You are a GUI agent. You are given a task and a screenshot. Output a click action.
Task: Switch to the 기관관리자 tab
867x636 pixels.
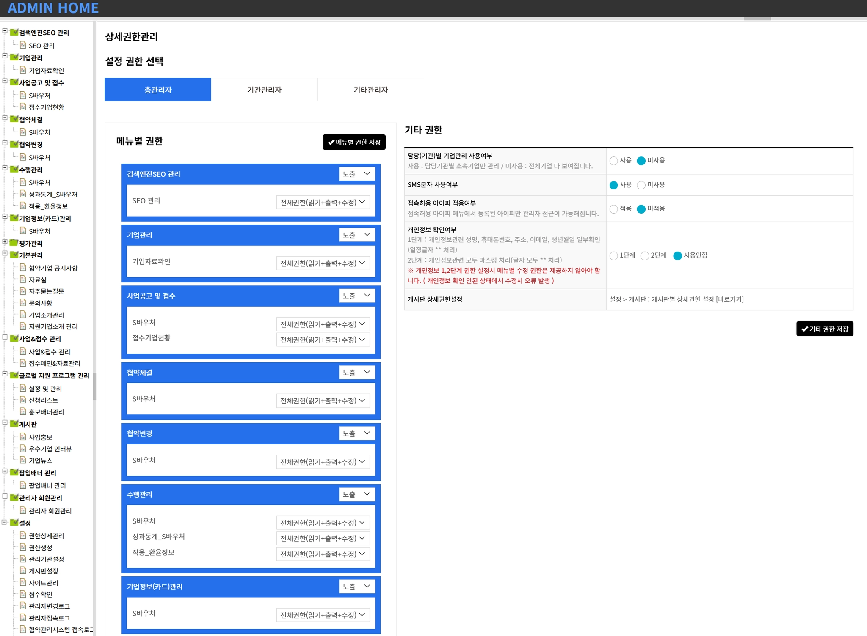(x=264, y=90)
